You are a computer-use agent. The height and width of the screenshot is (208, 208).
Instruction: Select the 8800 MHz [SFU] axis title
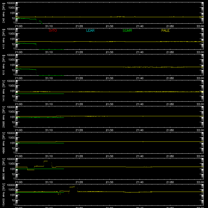[x=4, y=169]
